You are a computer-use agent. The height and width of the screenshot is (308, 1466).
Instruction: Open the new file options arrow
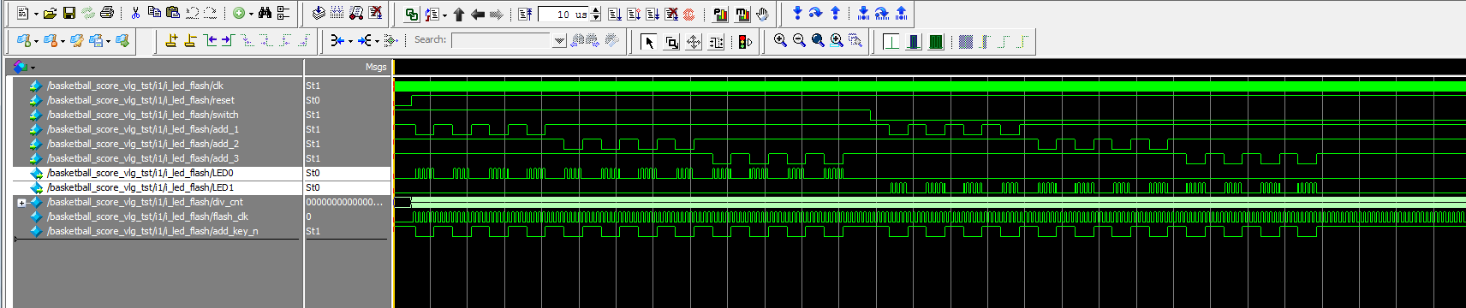[35, 15]
